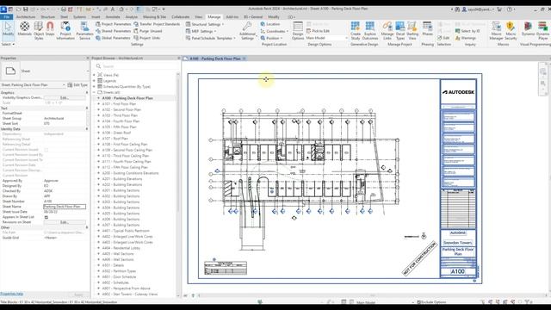Open Dynamo Player
Image resolution: width=551 pixels, height=310 pixels.
click(x=543, y=30)
